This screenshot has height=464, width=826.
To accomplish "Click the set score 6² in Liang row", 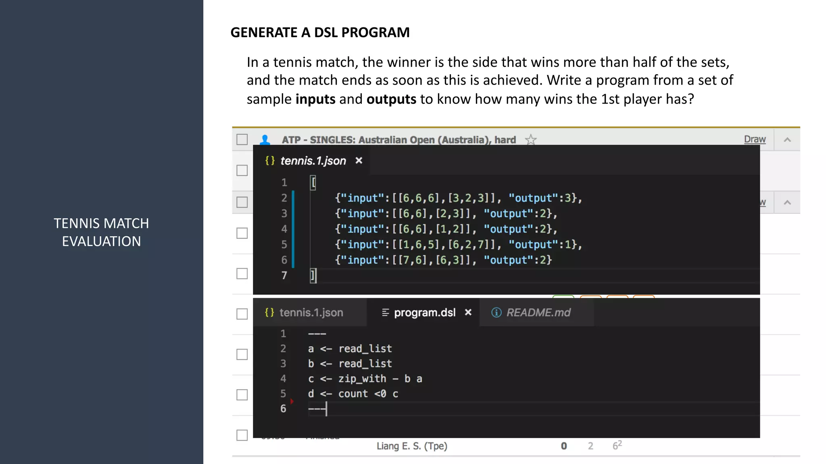I will [617, 445].
